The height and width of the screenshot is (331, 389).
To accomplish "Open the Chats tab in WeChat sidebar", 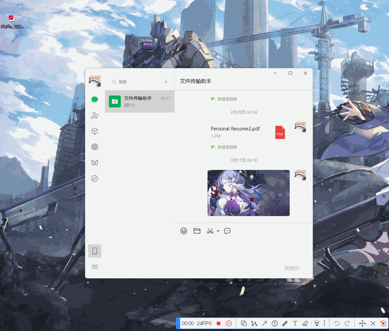I will point(94,99).
